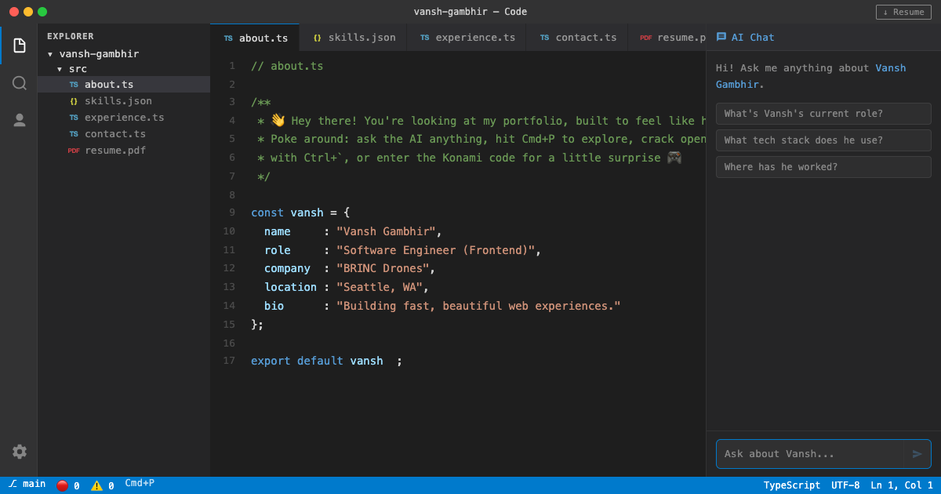Viewport: 941px width, 494px height.
Task: Click the git branch icon showing main
Action: [x=14, y=483]
